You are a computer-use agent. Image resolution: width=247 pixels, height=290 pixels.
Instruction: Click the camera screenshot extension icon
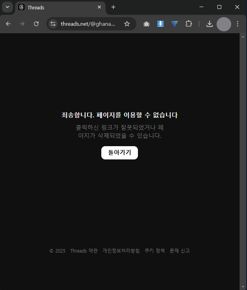click(x=146, y=24)
